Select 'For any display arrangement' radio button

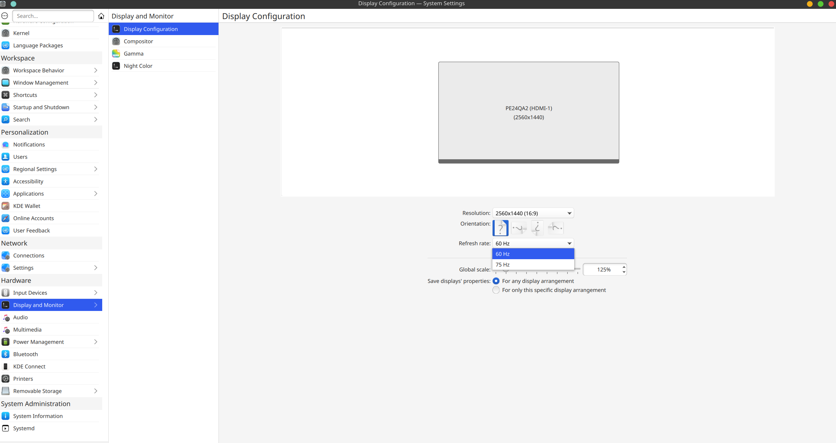tap(496, 281)
